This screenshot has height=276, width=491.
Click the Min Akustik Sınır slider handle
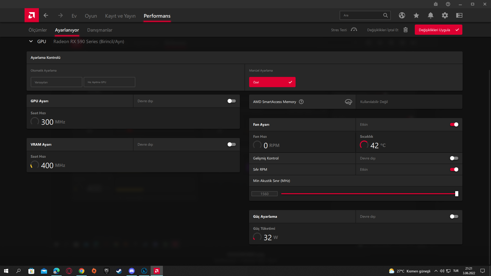click(457, 194)
